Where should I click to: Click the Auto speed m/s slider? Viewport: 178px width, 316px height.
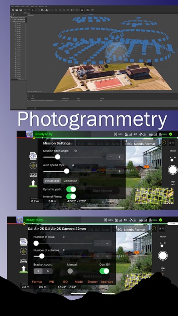click(x=72, y=171)
